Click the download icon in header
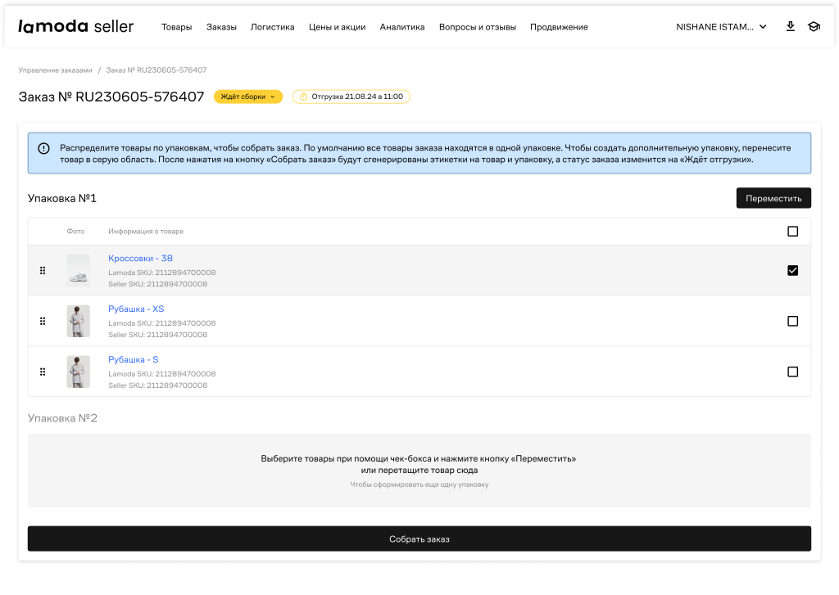 790,26
